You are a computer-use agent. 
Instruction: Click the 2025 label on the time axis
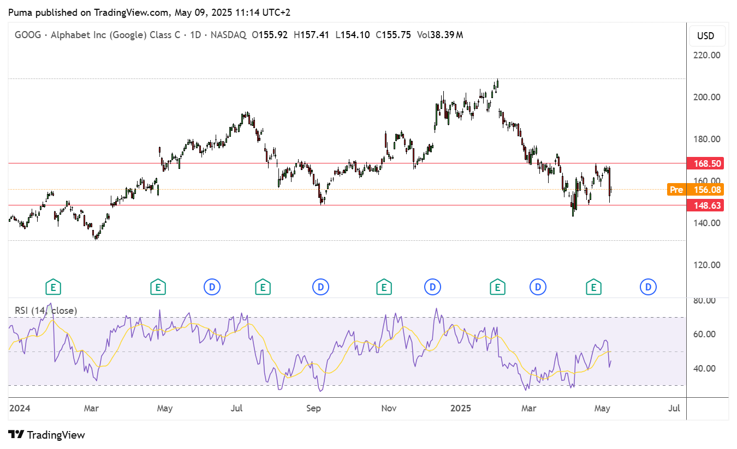(x=461, y=408)
